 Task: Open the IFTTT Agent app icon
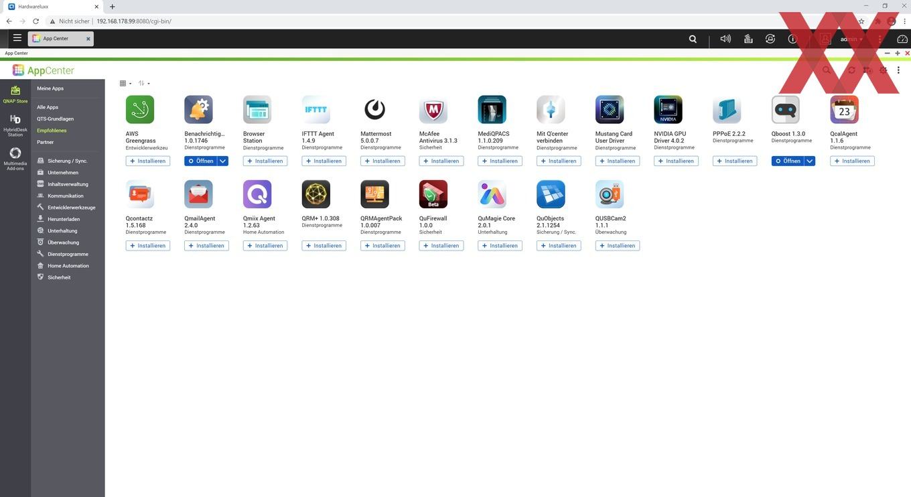(316, 110)
